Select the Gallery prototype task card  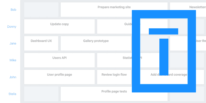[x=96, y=43]
